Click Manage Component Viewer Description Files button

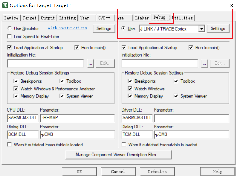118,155
